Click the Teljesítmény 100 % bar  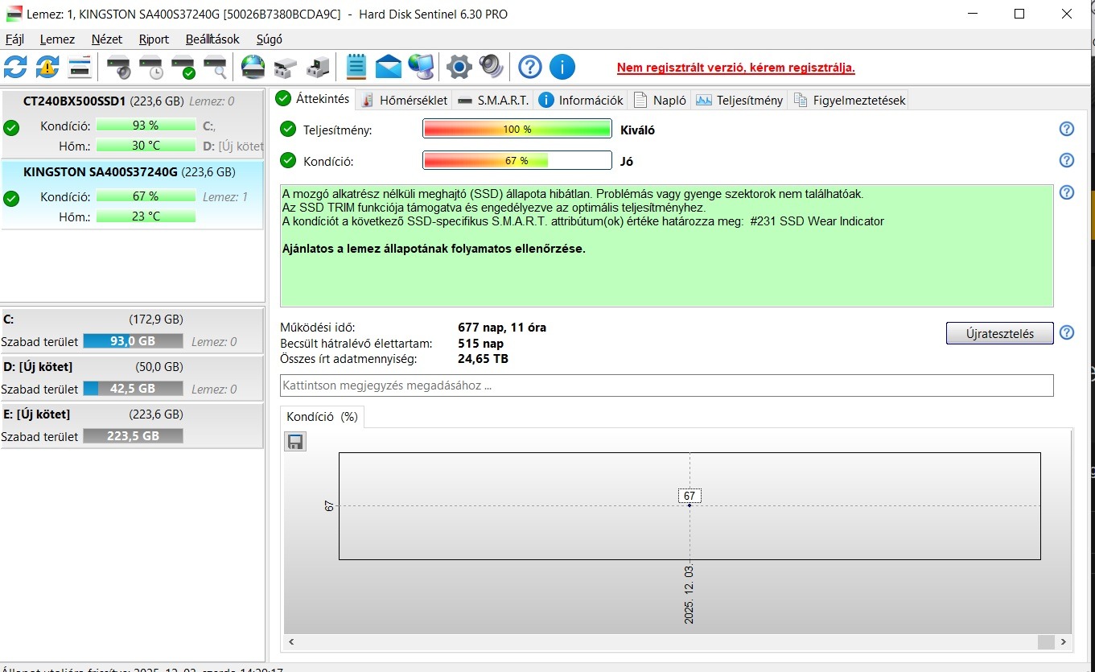pos(517,129)
